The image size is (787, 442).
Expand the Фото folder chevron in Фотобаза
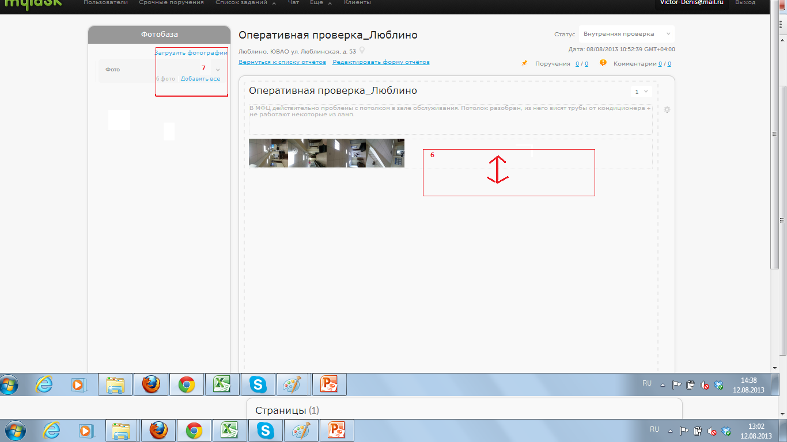pos(218,70)
